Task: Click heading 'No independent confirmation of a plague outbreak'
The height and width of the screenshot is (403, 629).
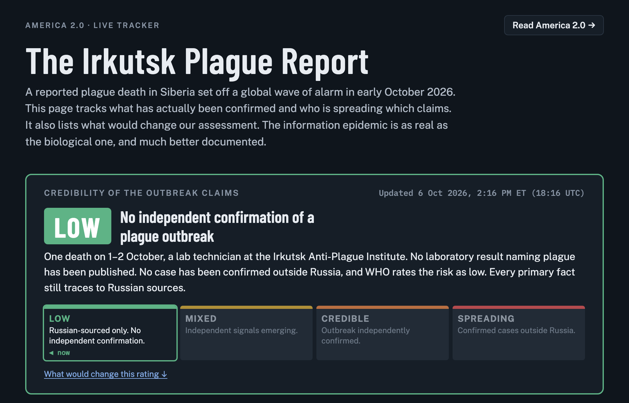Action: click(217, 227)
